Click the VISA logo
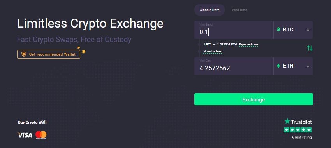The height and width of the screenshot is (148, 331). pos(25,135)
